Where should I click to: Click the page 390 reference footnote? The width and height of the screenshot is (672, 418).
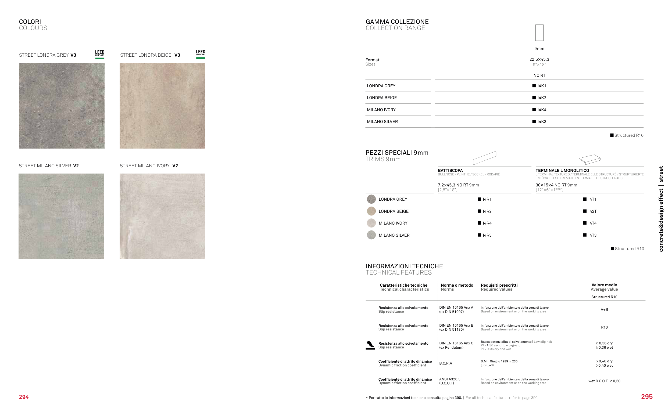[452, 398]
